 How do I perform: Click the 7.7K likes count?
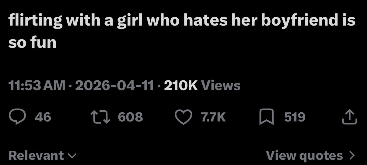pyautogui.click(x=213, y=117)
